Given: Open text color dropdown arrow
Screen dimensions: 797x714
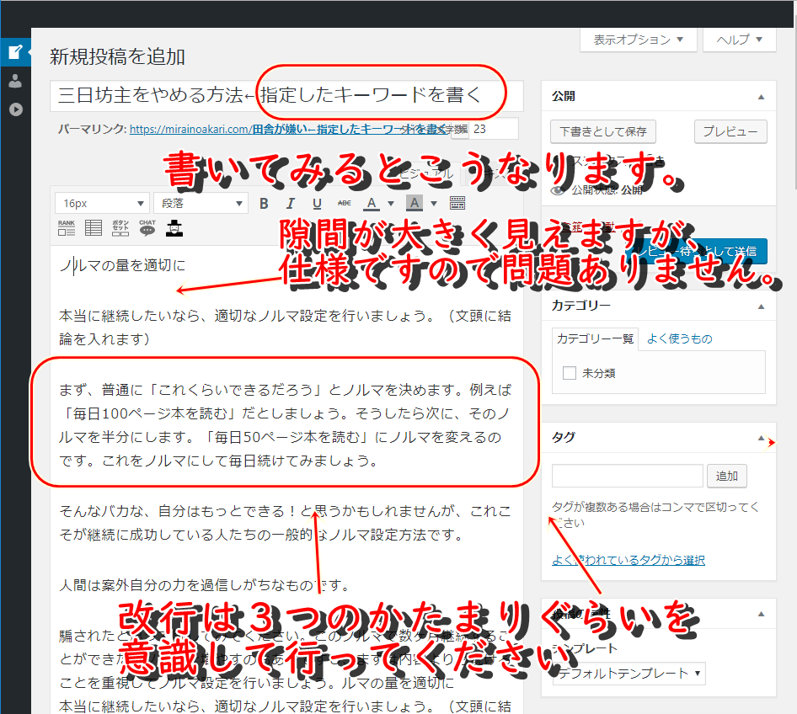Looking at the screenshot, I should pos(391,204).
